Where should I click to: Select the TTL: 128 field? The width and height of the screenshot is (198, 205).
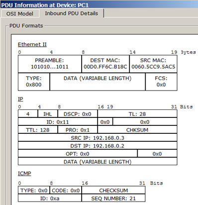(38, 130)
